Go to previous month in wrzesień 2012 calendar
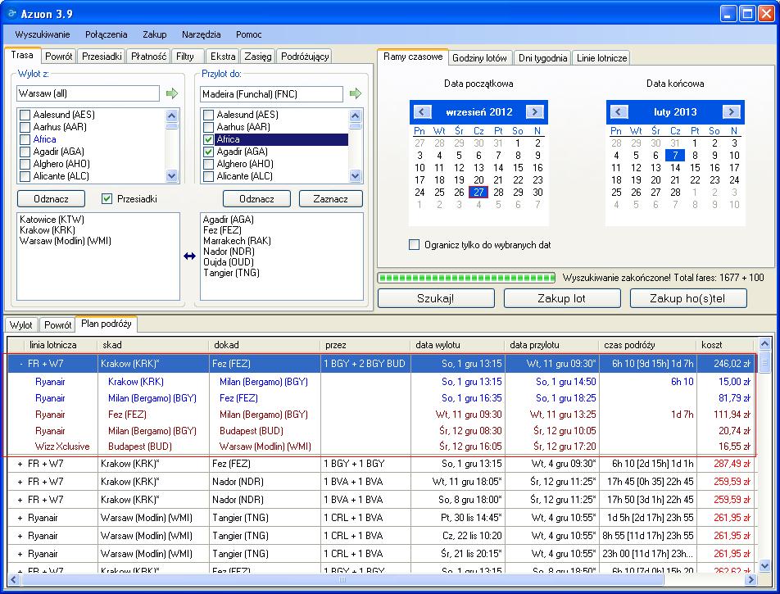Screen dimensions: 780x594 click(x=422, y=112)
